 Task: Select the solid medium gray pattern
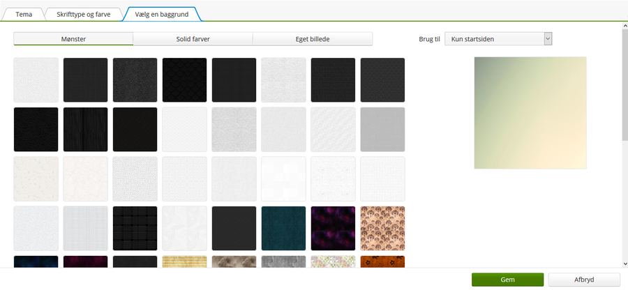pos(382,129)
